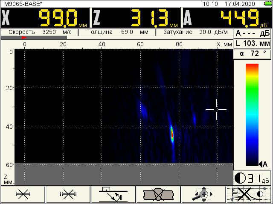Screen dimensions: 273x204
Task: Click the weld seam overlay icon
Action: click(159, 195)
